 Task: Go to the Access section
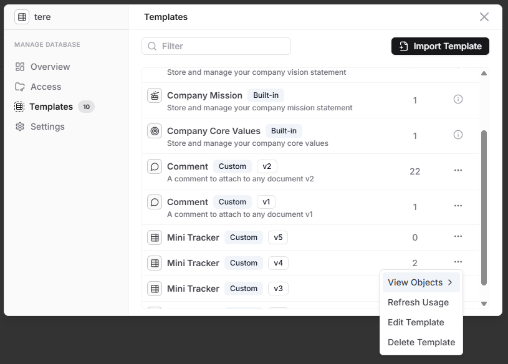46,87
